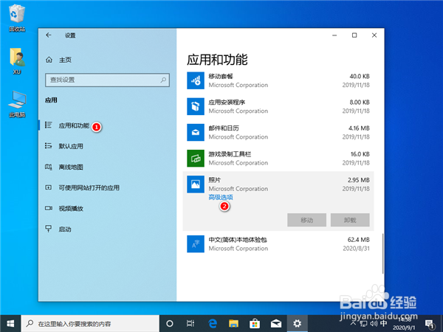Screen dimensions: 443x332
Task: Click the volume icon in system tray
Action: coord(374,324)
